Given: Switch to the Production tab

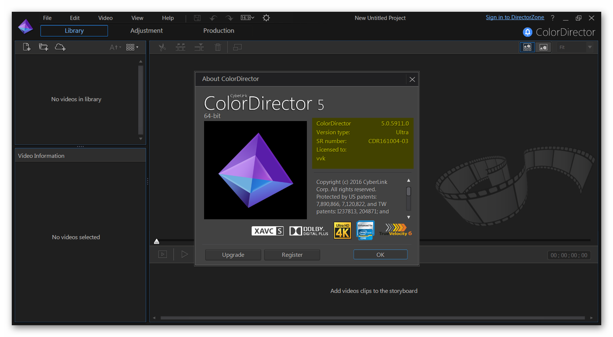Looking at the screenshot, I should pyautogui.click(x=218, y=31).
